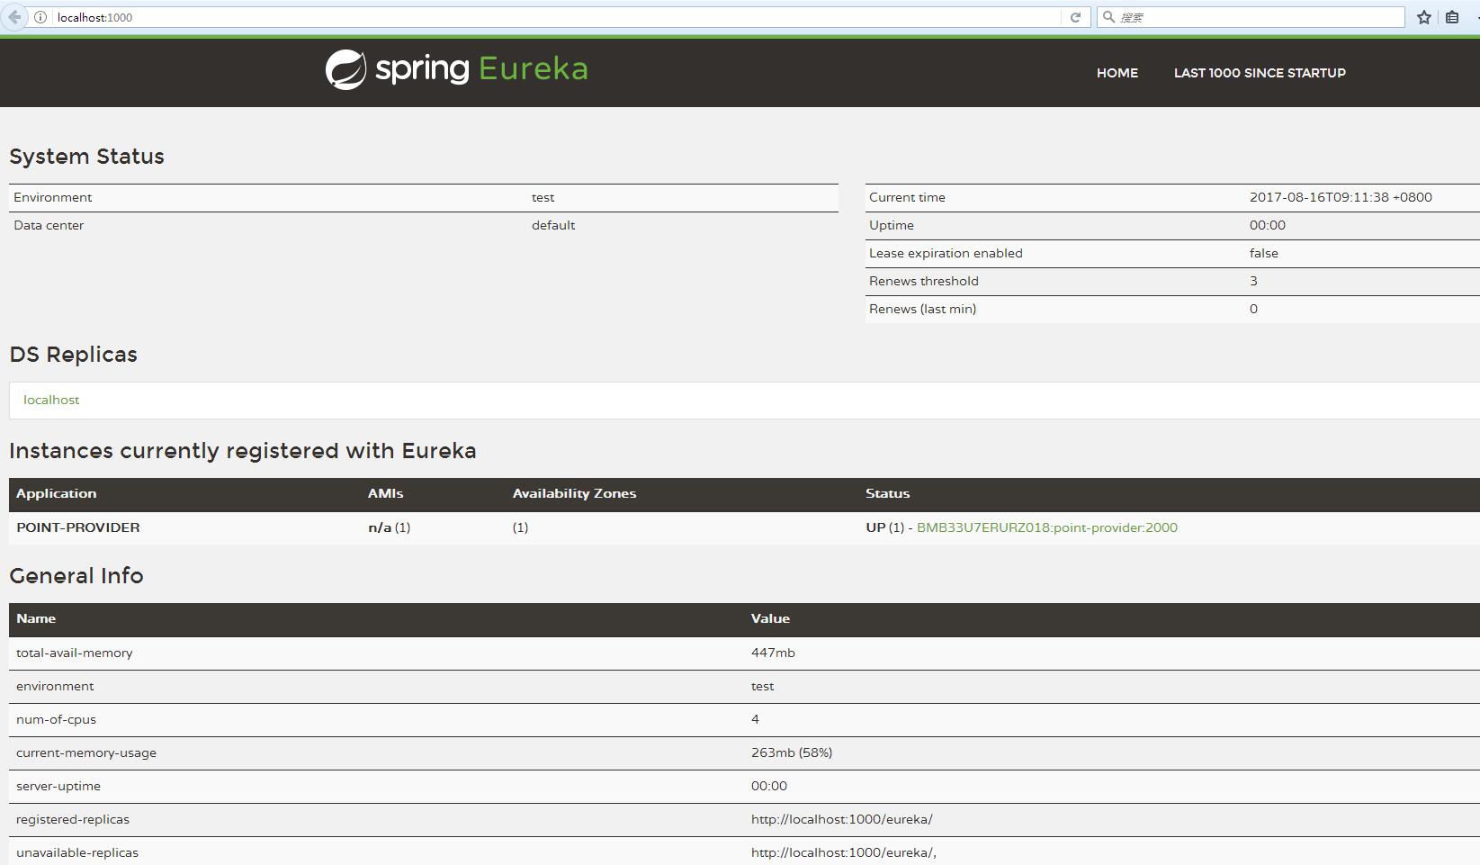This screenshot has width=1480, height=865.
Task: Click the Spring Eureka logo
Action: [456, 69]
